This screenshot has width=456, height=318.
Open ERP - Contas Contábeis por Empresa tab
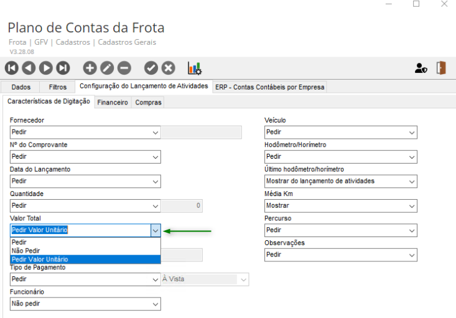[269, 87]
